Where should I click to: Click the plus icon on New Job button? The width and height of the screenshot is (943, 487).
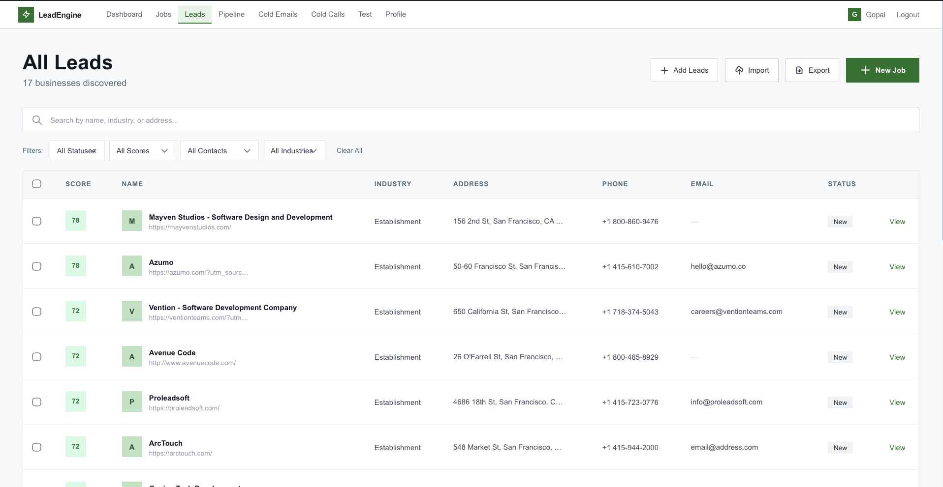[x=865, y=70]
